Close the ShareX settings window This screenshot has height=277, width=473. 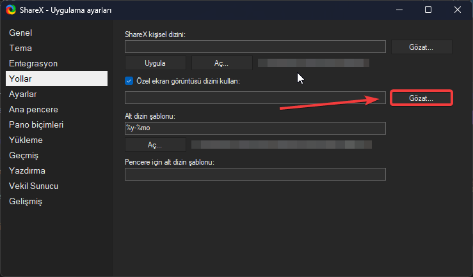tap(457, 10)
